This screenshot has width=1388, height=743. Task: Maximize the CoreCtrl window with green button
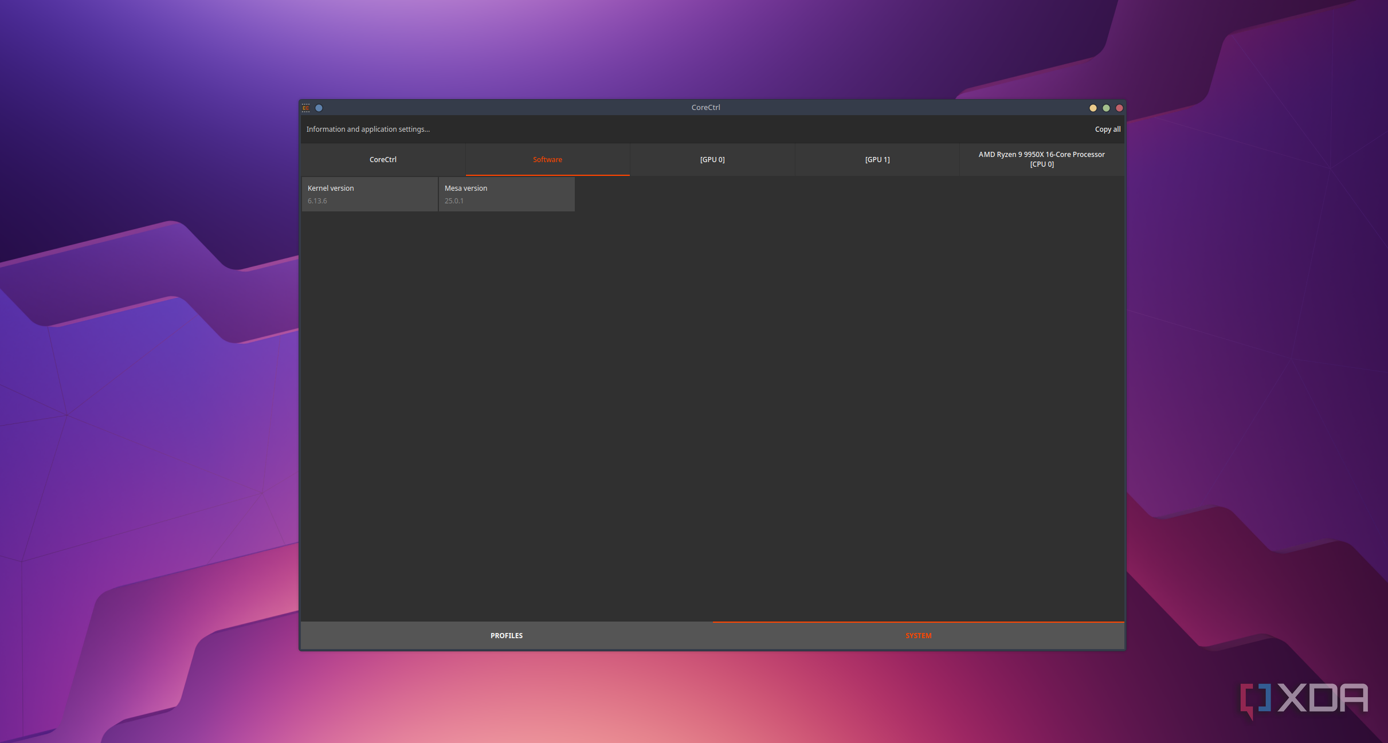click(x=1106, y=108)
